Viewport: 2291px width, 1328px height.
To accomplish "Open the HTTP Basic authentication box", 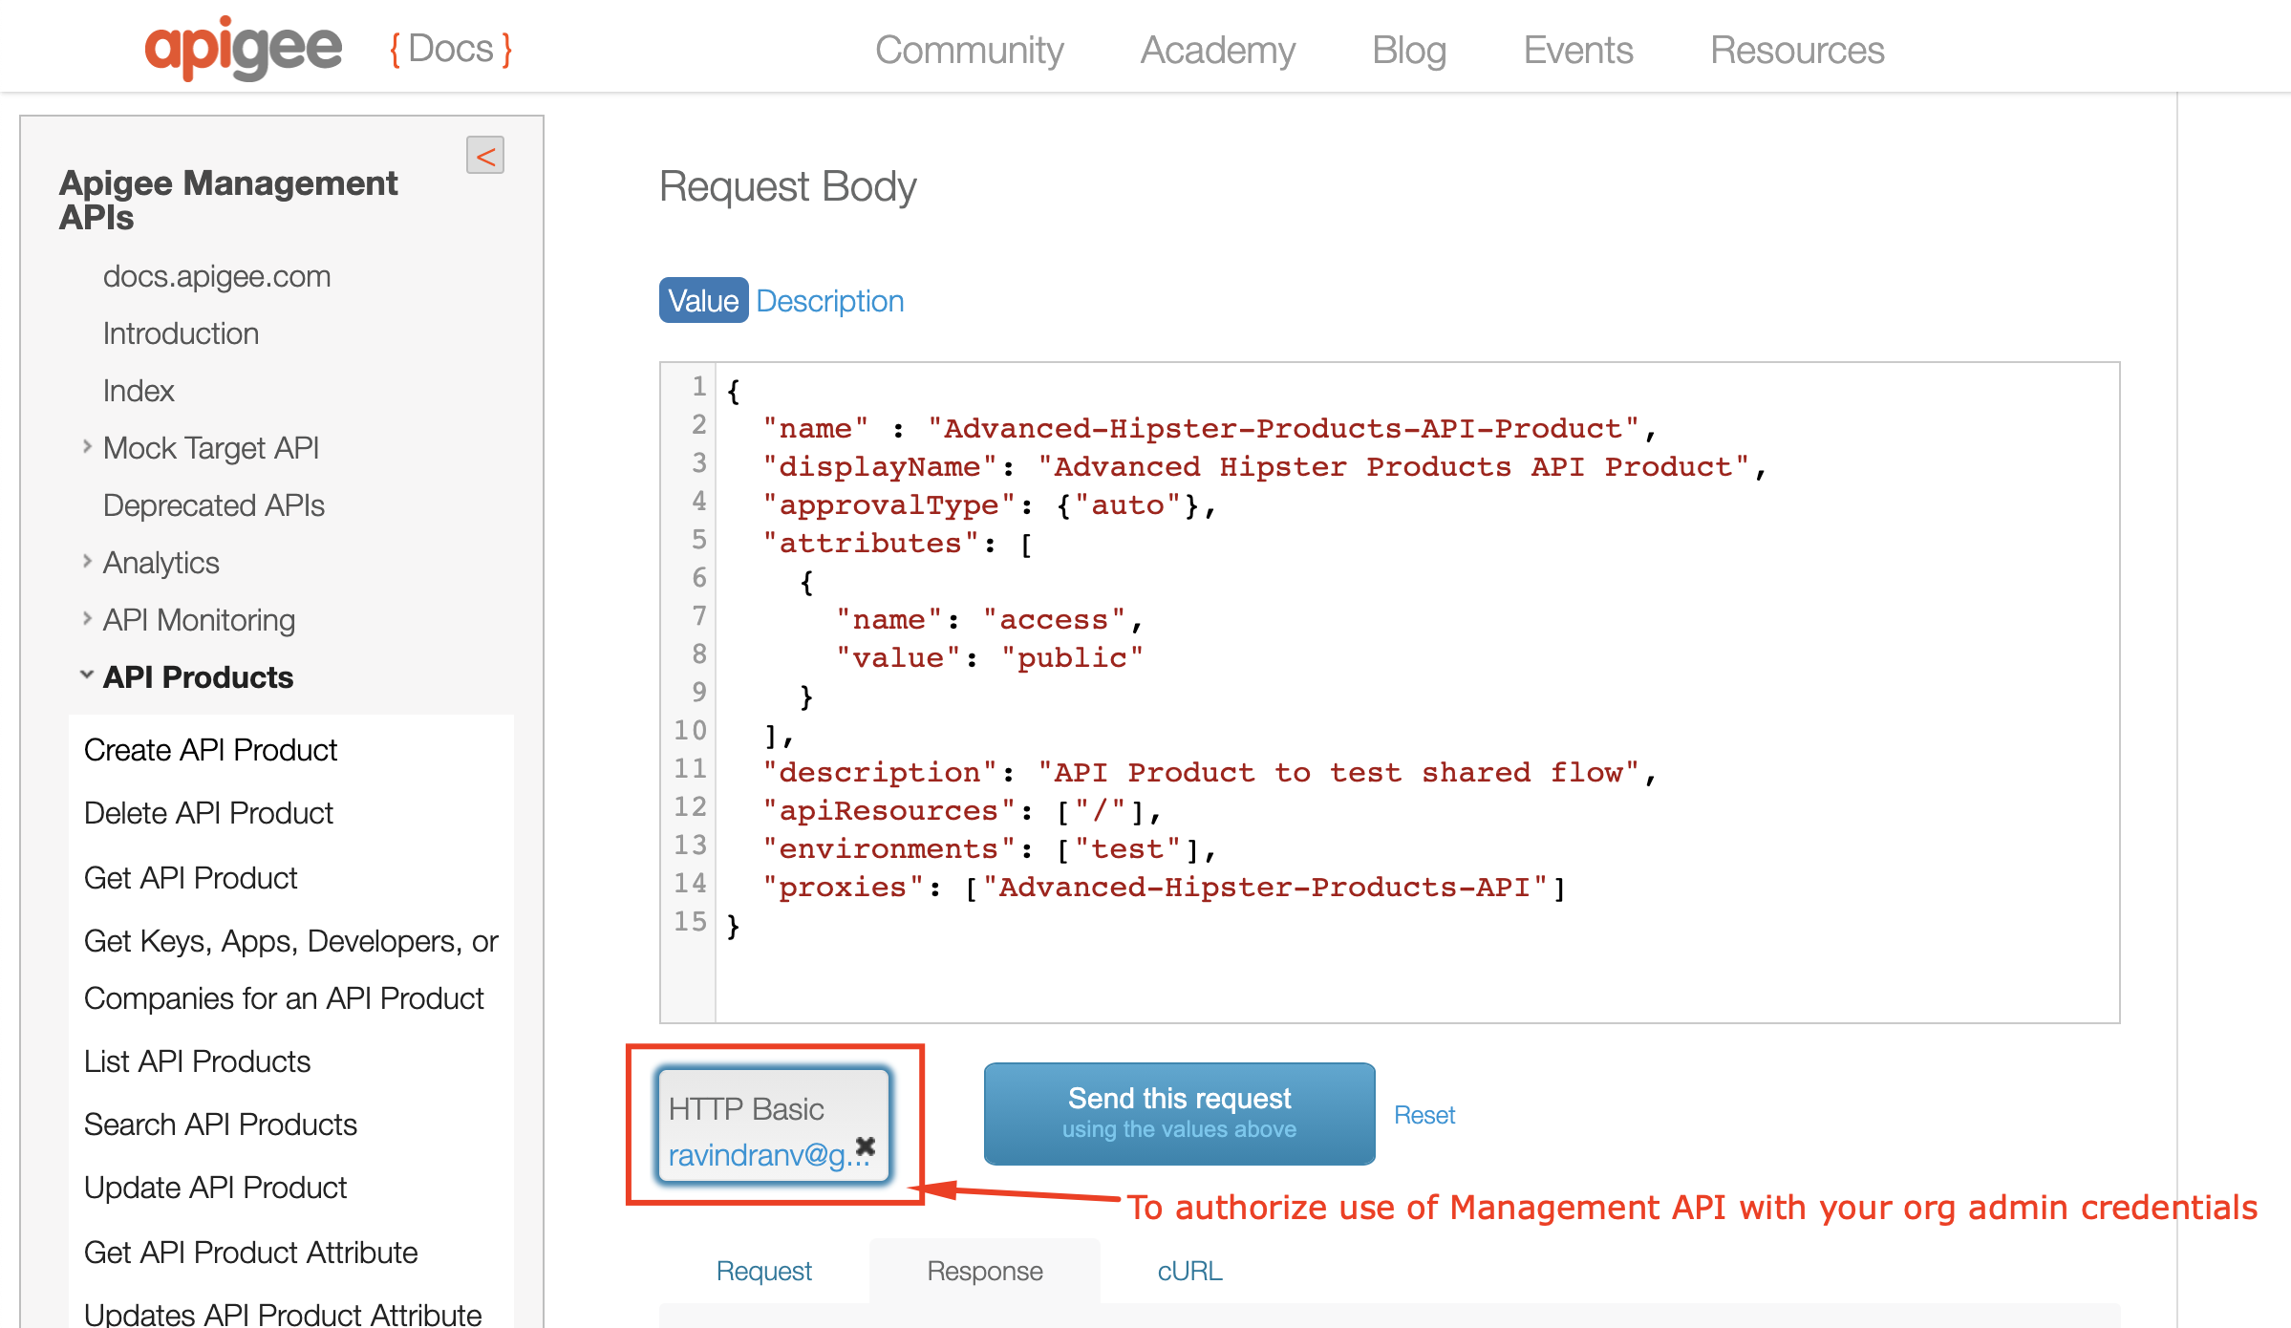I will coord(774,1125).
